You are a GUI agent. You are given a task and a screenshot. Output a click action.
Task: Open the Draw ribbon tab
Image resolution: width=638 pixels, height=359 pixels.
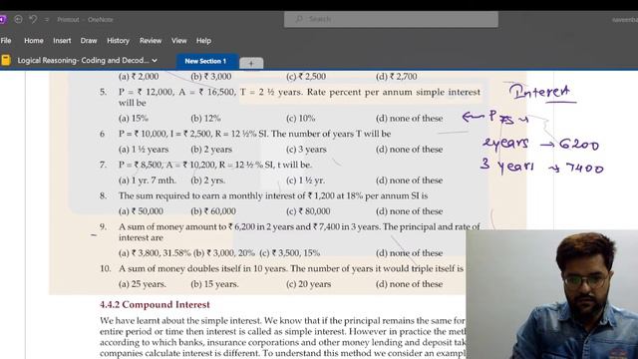point(89,41)
